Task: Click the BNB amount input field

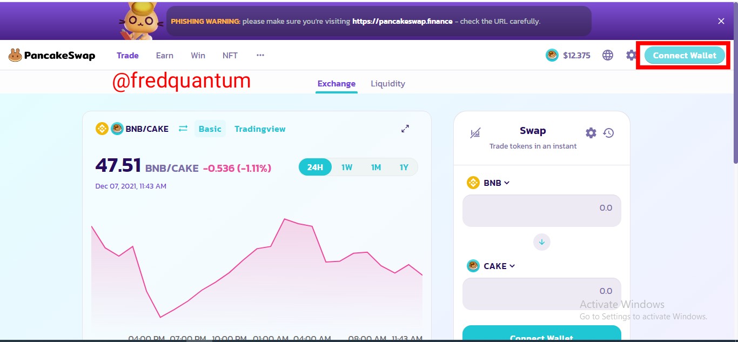Action: coord(542,210)
